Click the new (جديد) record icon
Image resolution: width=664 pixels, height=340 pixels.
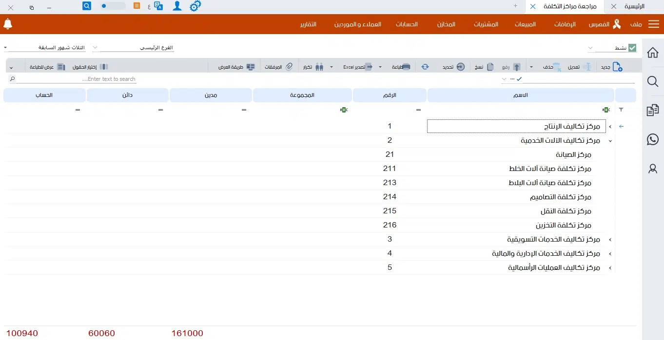pyautogui.click(x=617, y=67)
